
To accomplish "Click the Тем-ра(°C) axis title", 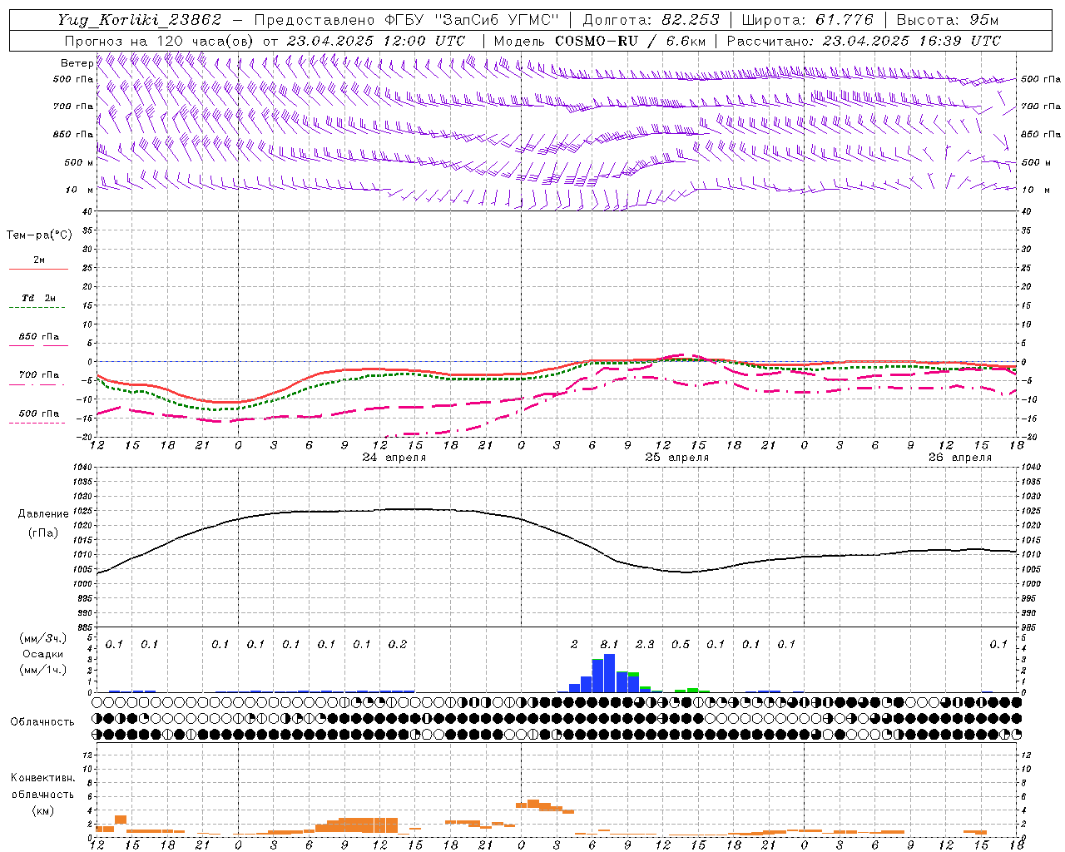I will tap(39, 235).
